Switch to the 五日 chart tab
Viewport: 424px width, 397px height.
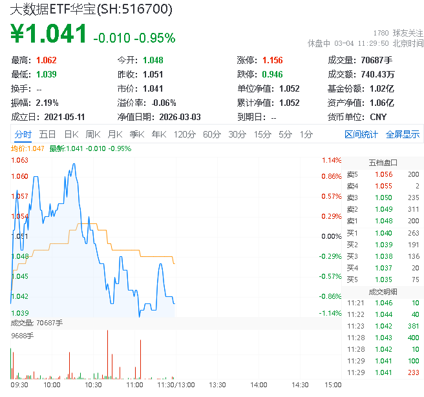(x=47, y=134)
